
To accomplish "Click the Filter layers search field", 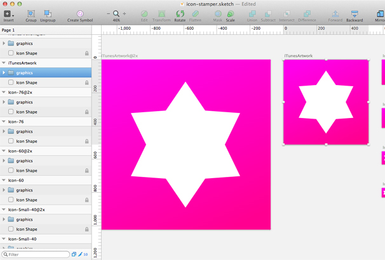I will 38,254.
